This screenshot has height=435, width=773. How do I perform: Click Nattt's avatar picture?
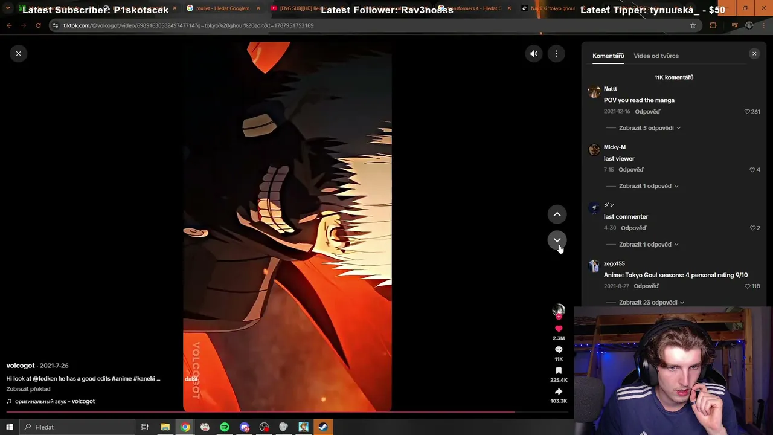(594, 91)
